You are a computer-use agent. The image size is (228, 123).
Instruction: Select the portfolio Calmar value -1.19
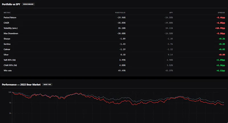click(123, 49)
